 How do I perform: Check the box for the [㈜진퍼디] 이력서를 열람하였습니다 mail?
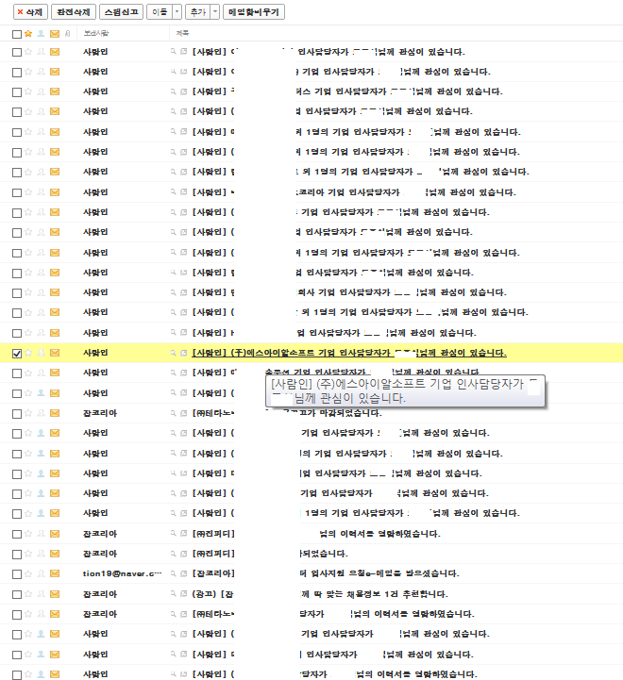click(17, 534)
